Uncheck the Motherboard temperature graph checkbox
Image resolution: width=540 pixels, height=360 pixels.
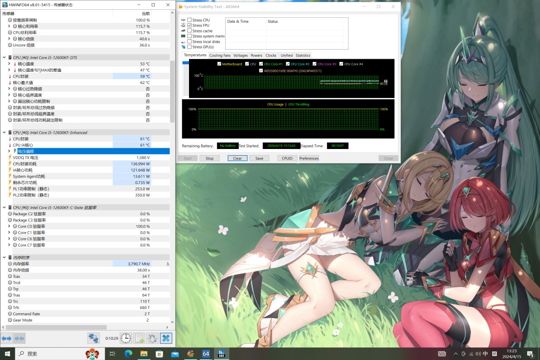[219, 64]
